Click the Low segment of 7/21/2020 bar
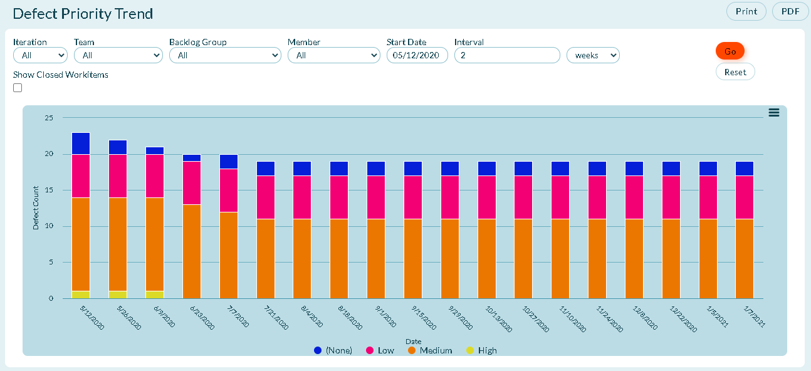 (266, 197)
